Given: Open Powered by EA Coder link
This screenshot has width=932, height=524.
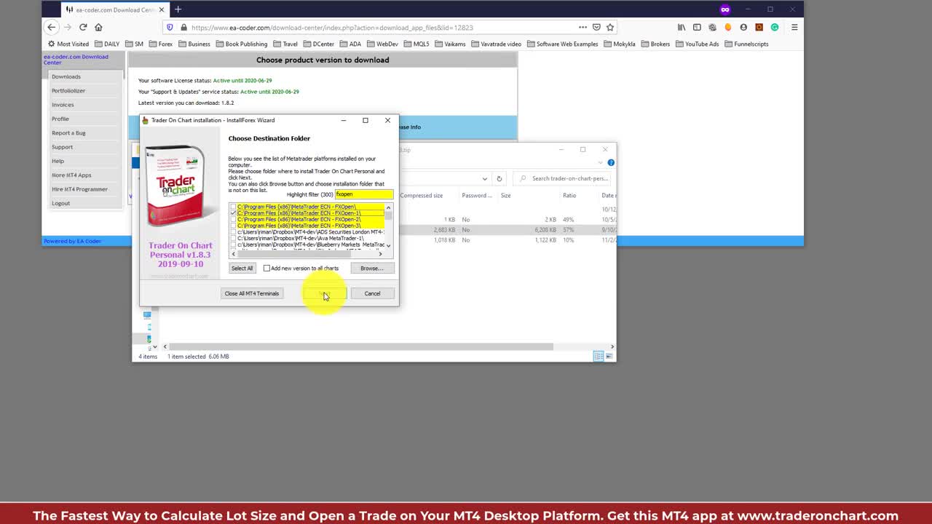Looking at the screenshot, I should [73, 241].
